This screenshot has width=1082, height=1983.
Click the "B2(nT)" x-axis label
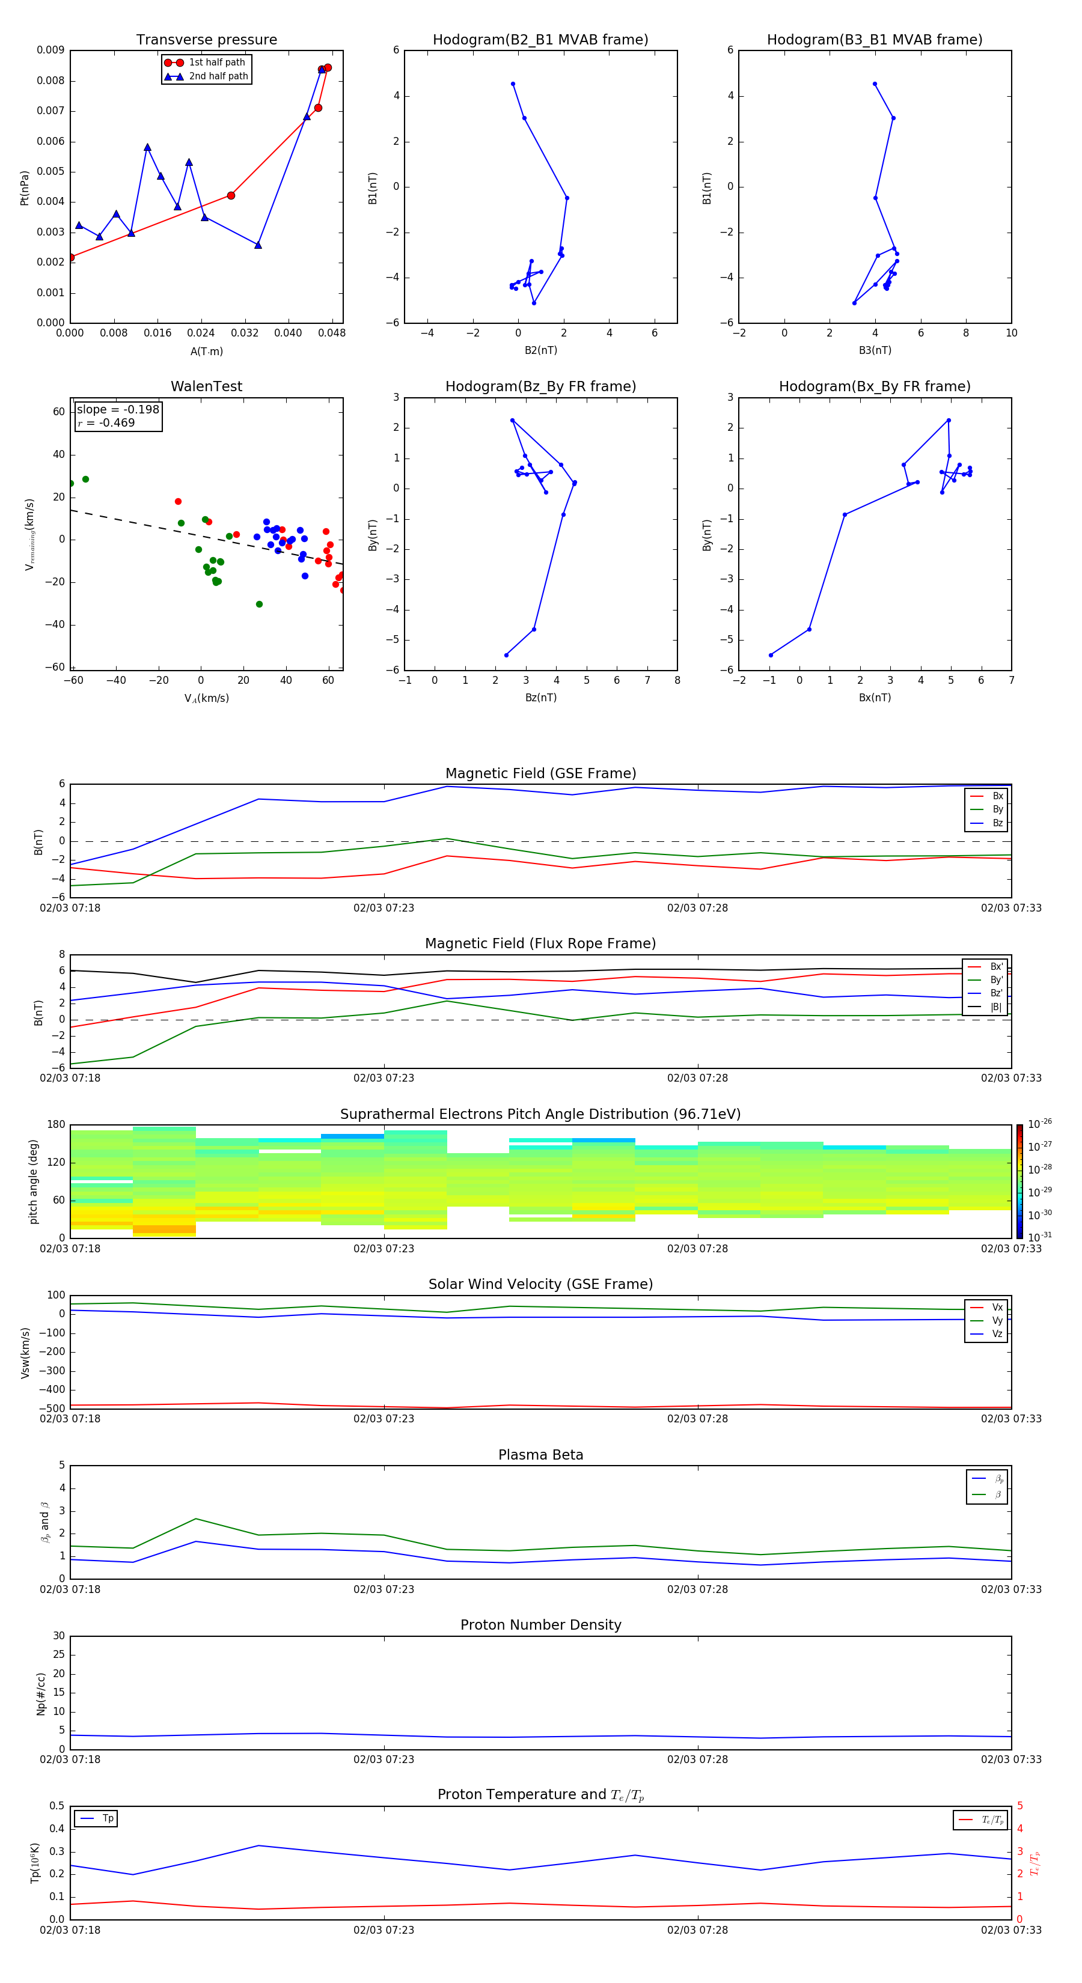pyautogui.click(x=540, y=351)
